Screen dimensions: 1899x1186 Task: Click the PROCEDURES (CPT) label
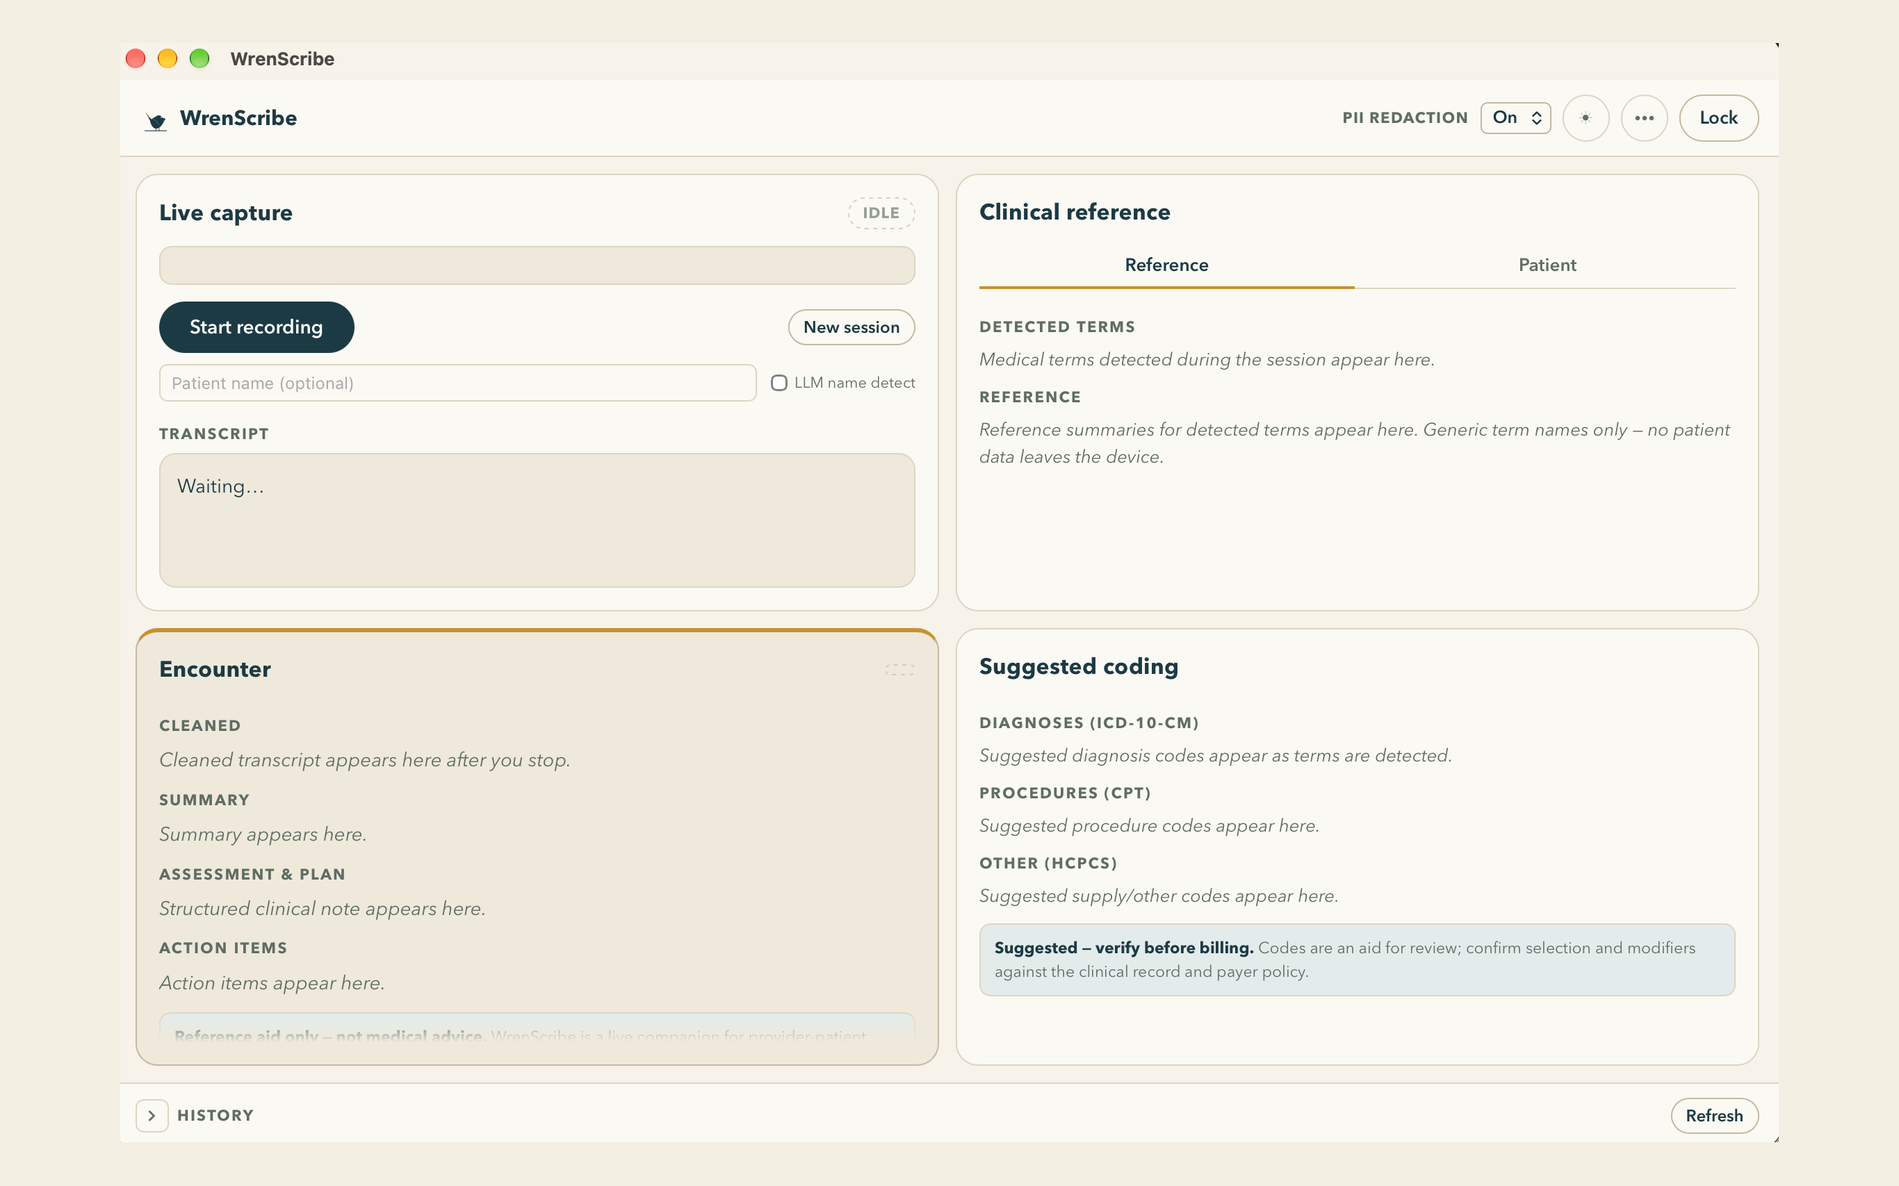pyautogui.click(x=1065, y=793)
